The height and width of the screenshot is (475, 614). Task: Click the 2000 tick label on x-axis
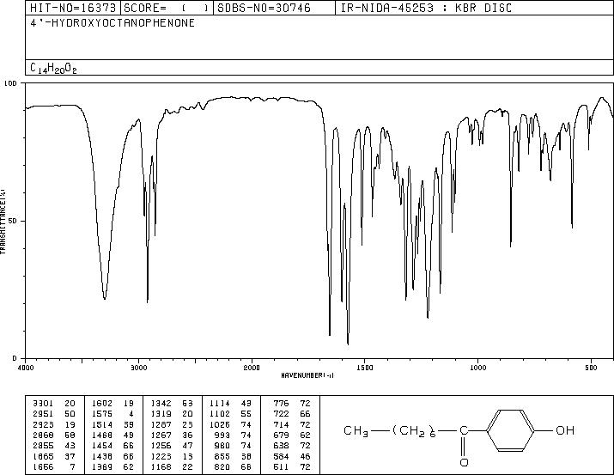(x=252, y=368)
